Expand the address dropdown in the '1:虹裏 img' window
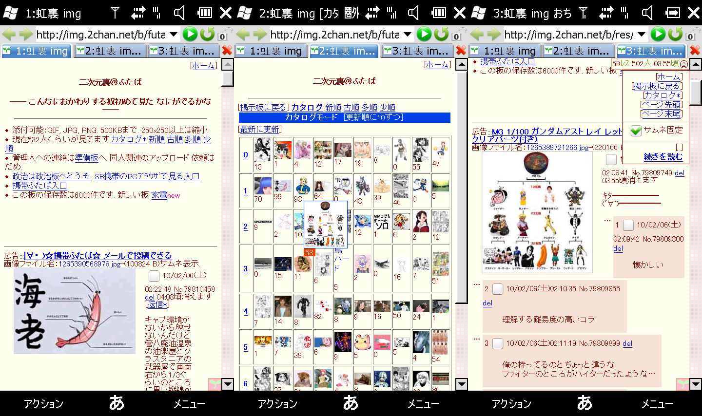The image size is (702, 416). (174, 34)
